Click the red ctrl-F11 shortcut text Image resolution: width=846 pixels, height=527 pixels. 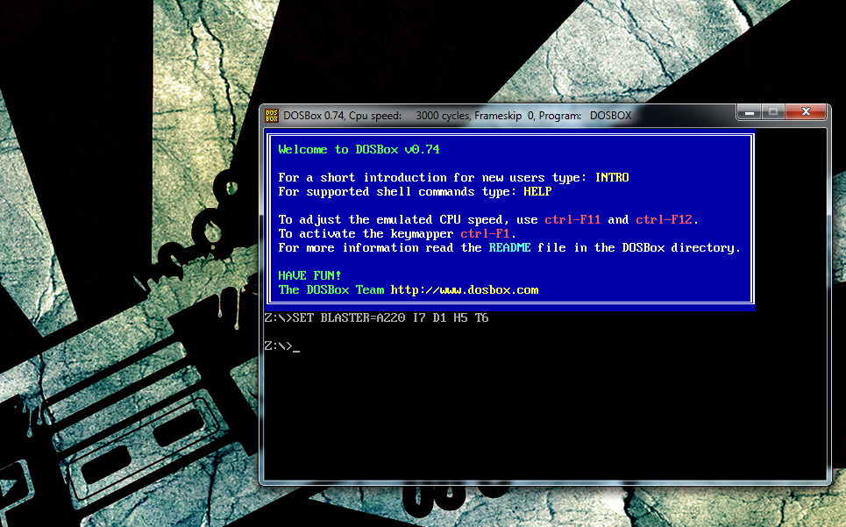pos(572,219)
